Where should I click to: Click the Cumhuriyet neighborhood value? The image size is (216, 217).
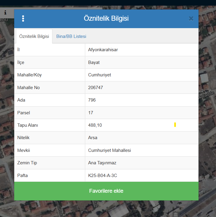click(99, 75)
